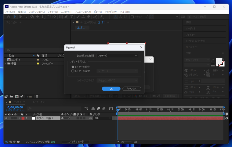232x147 pixels.
Task: Open the エフェクト(T) menu
Action: tap(67, 12)
